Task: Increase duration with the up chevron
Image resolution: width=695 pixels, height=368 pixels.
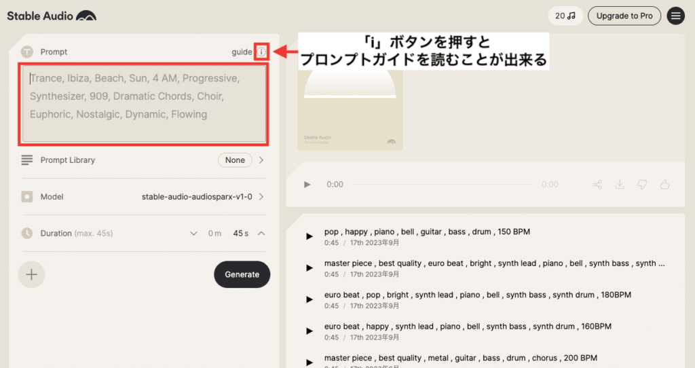Action: click(x=261, y=234)
